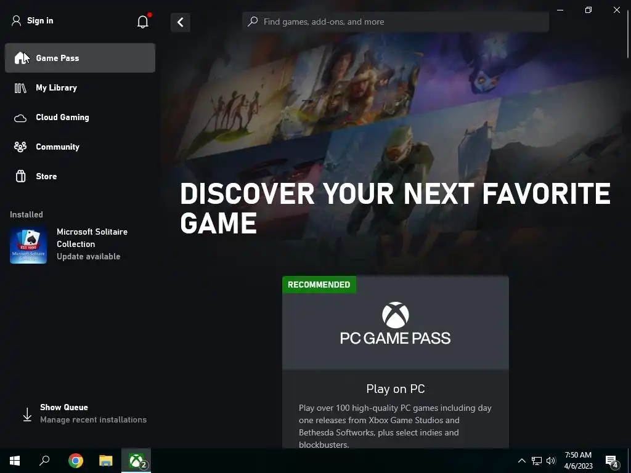Go to the Community section
The image size is (631, 473).
coord(80,147)
